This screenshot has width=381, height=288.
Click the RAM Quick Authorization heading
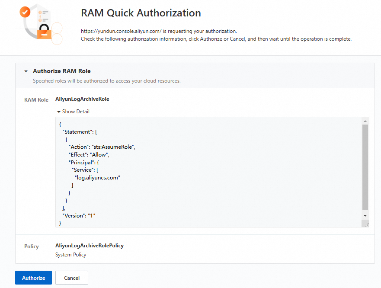click(x=141, y=13)
